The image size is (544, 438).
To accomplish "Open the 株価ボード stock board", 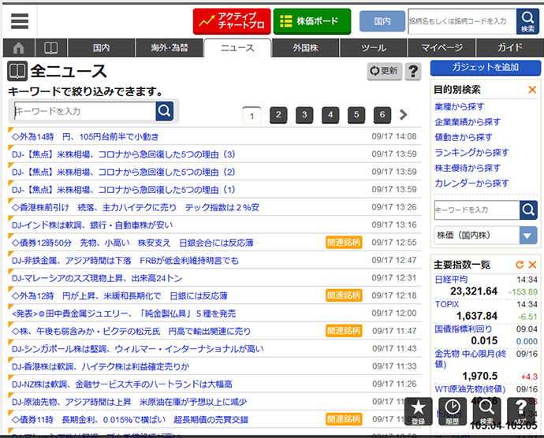I will (312, 21).
